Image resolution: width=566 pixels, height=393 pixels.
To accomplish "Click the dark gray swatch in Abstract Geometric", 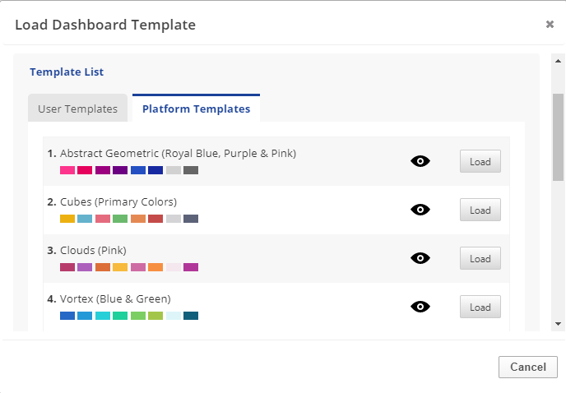I will pos(191,170).
